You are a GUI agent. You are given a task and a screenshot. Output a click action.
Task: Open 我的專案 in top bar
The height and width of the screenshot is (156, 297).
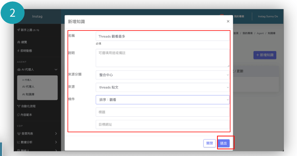tap(239, 17)
